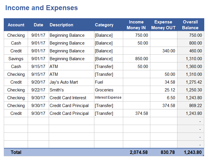Click the Overall Balance column header
Image resolution: width=208 pixels, height=160 pixels.
tap(190, 25)
